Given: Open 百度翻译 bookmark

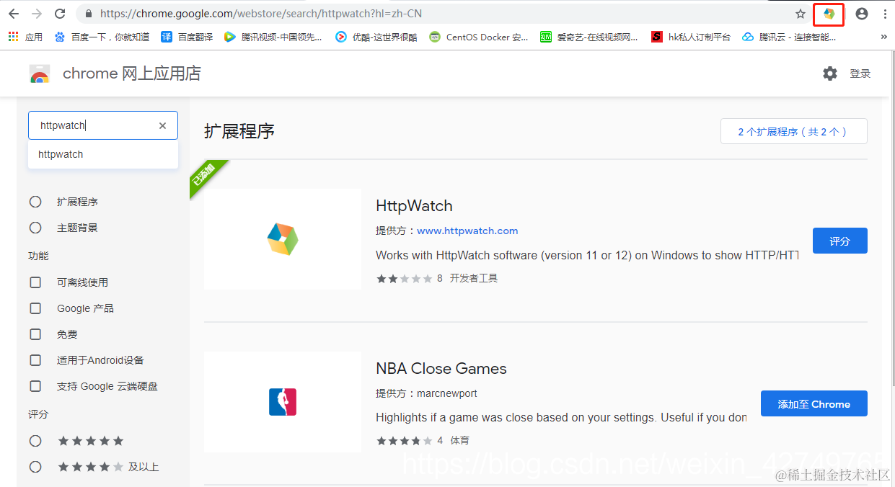Looking at the screenshot, I should tap(187, 37).
